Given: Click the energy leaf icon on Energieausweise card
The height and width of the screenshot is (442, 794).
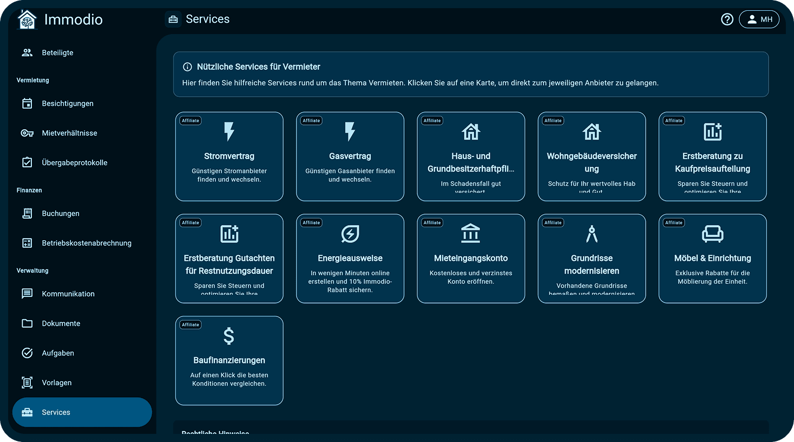Looking at the screenshot, I should tap(350, 234).
